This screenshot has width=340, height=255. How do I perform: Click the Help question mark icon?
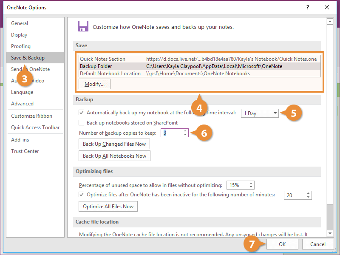click(x=307, y=7)
